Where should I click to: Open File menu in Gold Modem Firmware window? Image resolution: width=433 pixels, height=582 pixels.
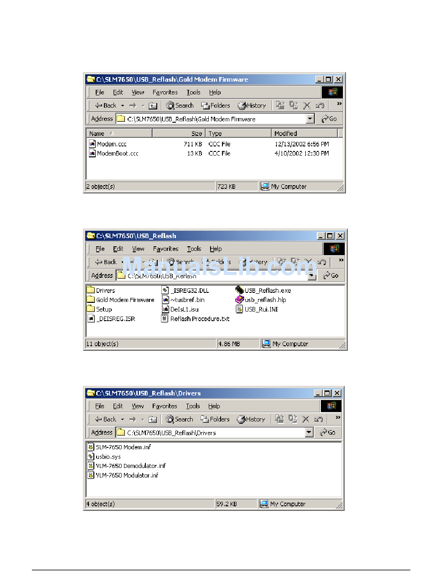[100, 93]
